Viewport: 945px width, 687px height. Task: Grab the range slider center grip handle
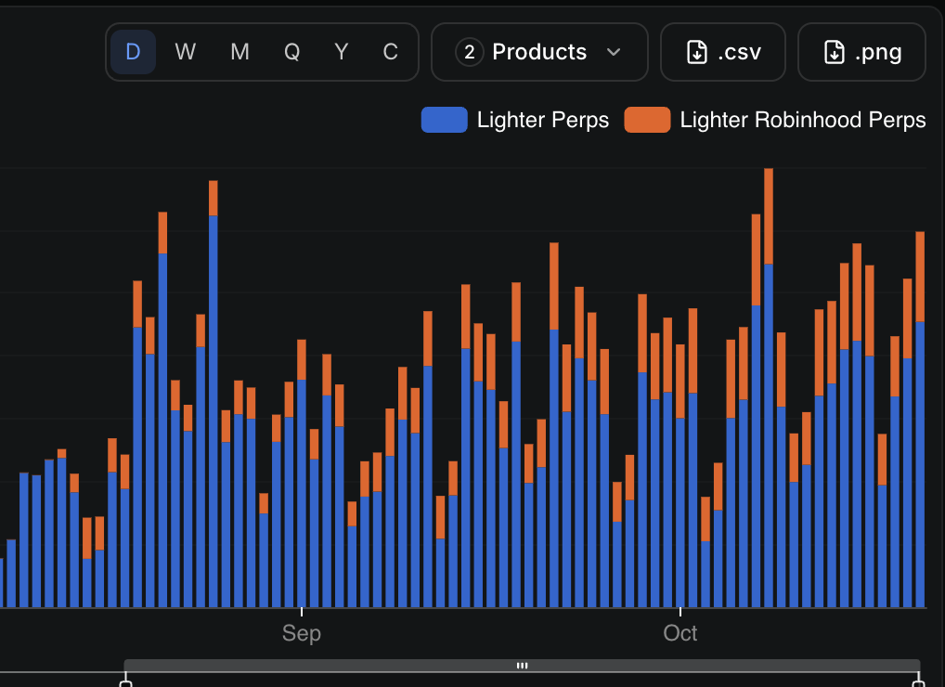(523, 666)
